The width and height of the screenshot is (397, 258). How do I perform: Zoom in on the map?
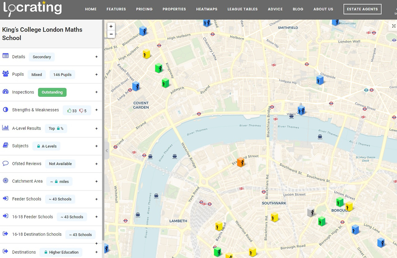coord(111,26)
